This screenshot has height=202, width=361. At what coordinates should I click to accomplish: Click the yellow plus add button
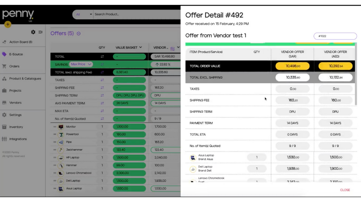(x=8, y=24)
